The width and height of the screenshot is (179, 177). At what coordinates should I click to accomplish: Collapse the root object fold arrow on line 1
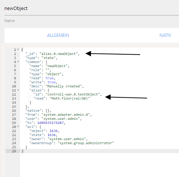pos(18,49)
